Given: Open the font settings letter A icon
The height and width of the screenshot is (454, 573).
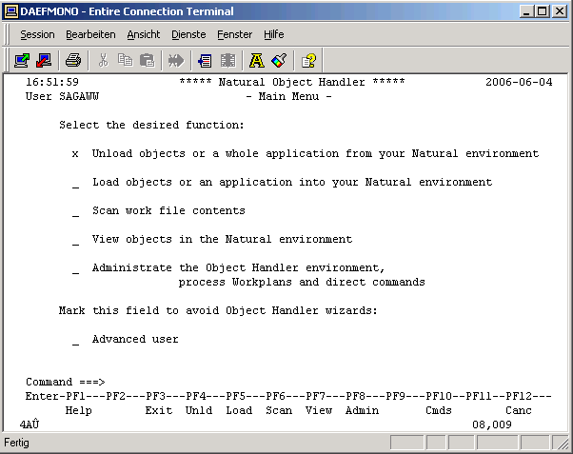Looking at the screenshot, I should click(257, 60).
